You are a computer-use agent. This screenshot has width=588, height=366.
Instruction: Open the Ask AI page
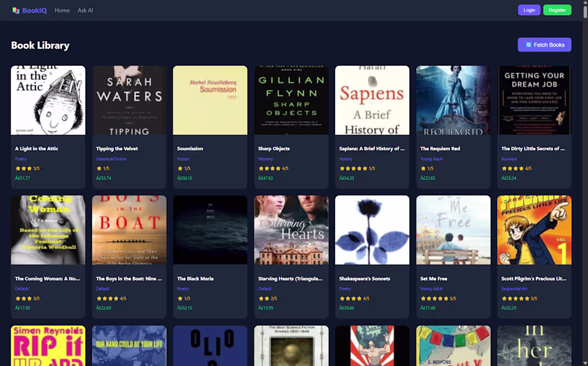point(85,11)
